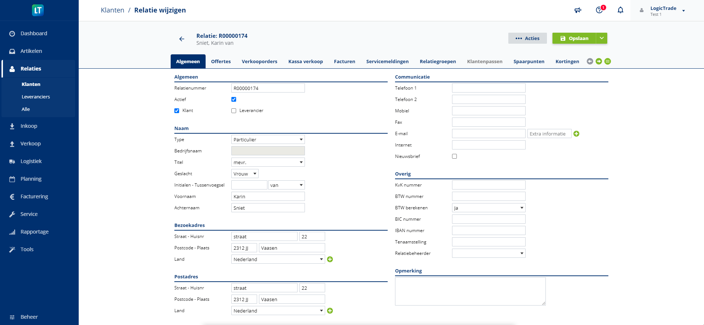Expand the Opslaan split-button arrow
The width and height of the screenshot is (704, 325).
point(602,38)
